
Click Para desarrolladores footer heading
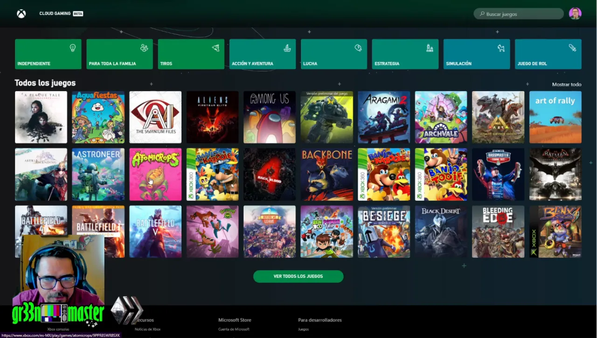(320, 320)
